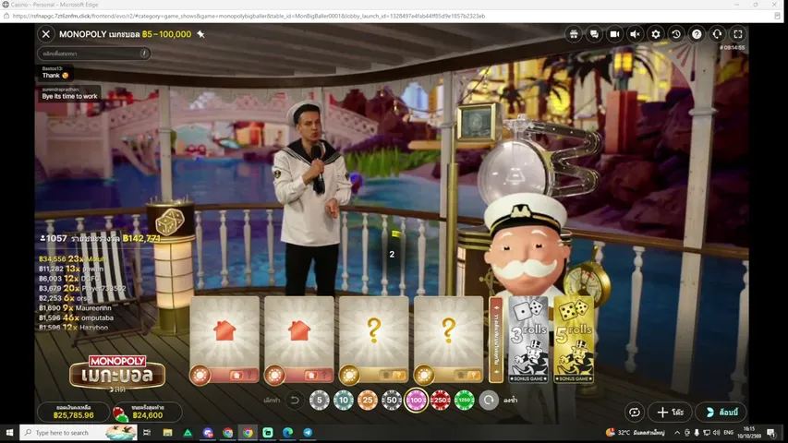Select the first red house card
The width and height of the screenshot is (788, 443).
[224, 331]
